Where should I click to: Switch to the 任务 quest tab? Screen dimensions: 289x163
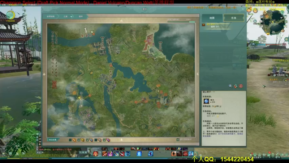(234, 18)
